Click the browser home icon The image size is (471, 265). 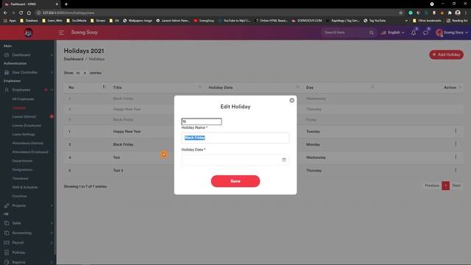click(29, 13)
